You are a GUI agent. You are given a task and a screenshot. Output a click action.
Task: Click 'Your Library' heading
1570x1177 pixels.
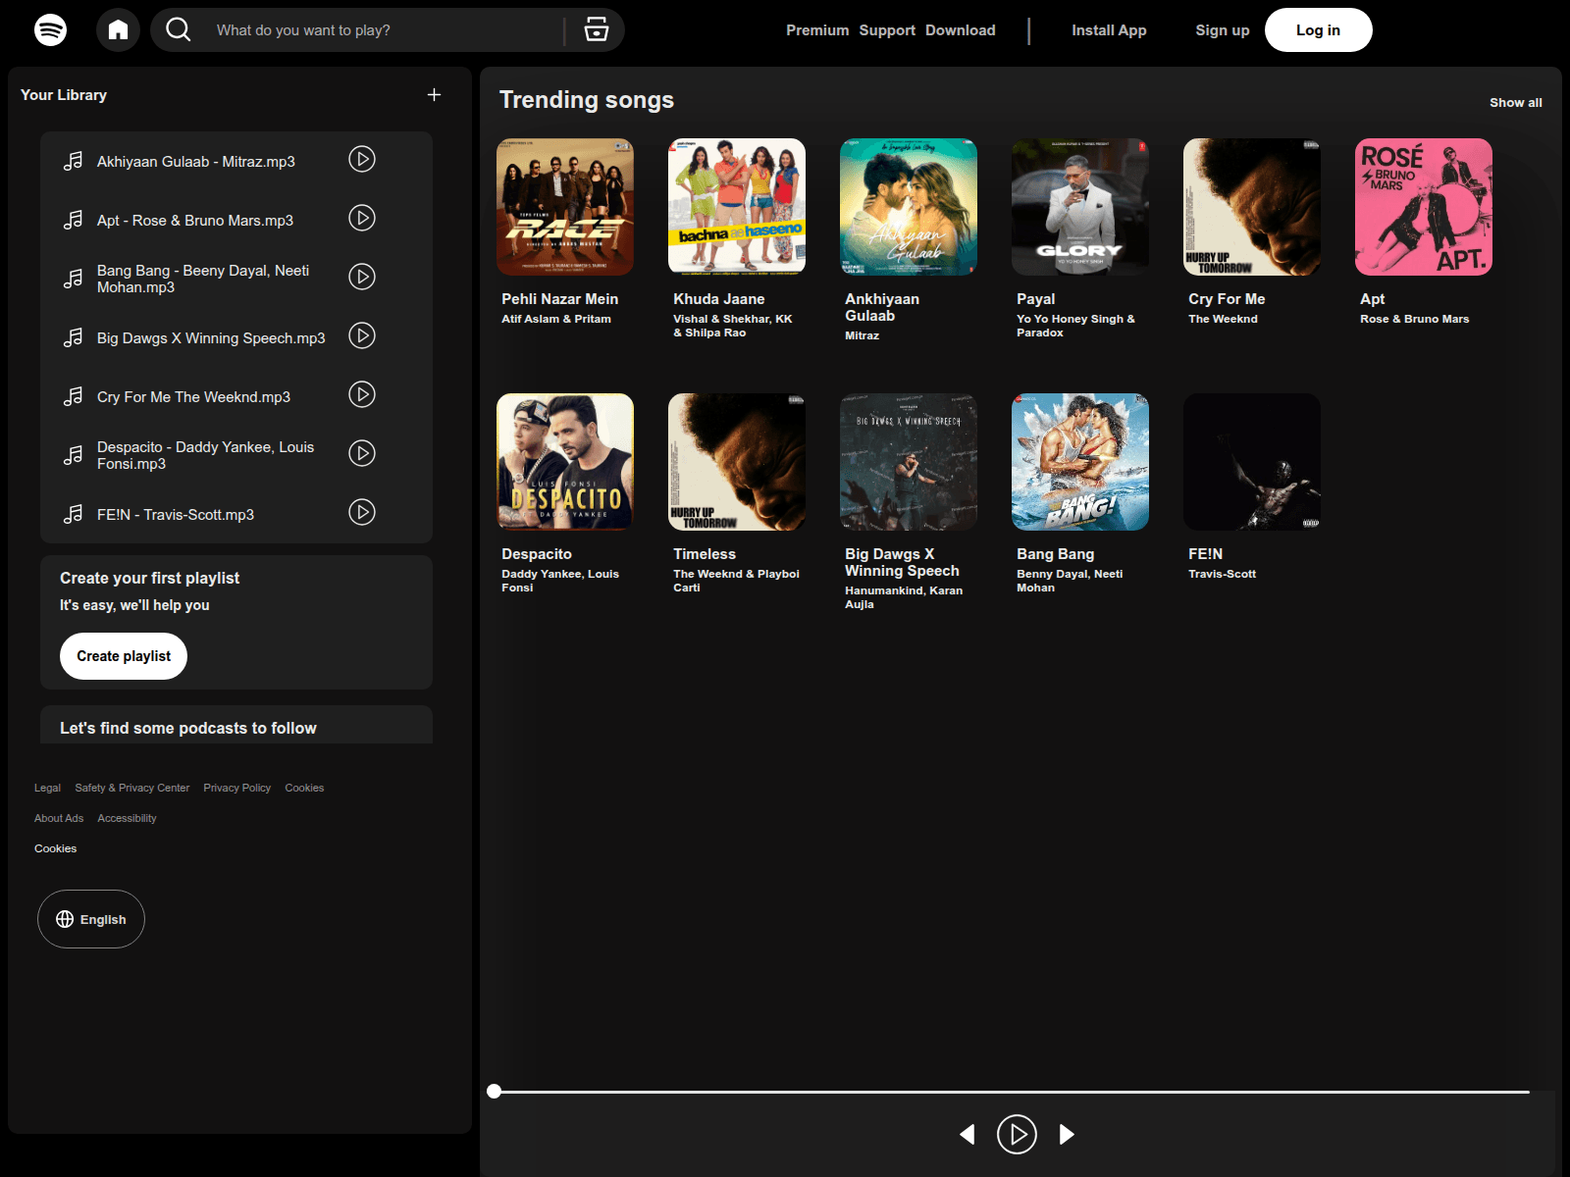[x=64, y=95]
